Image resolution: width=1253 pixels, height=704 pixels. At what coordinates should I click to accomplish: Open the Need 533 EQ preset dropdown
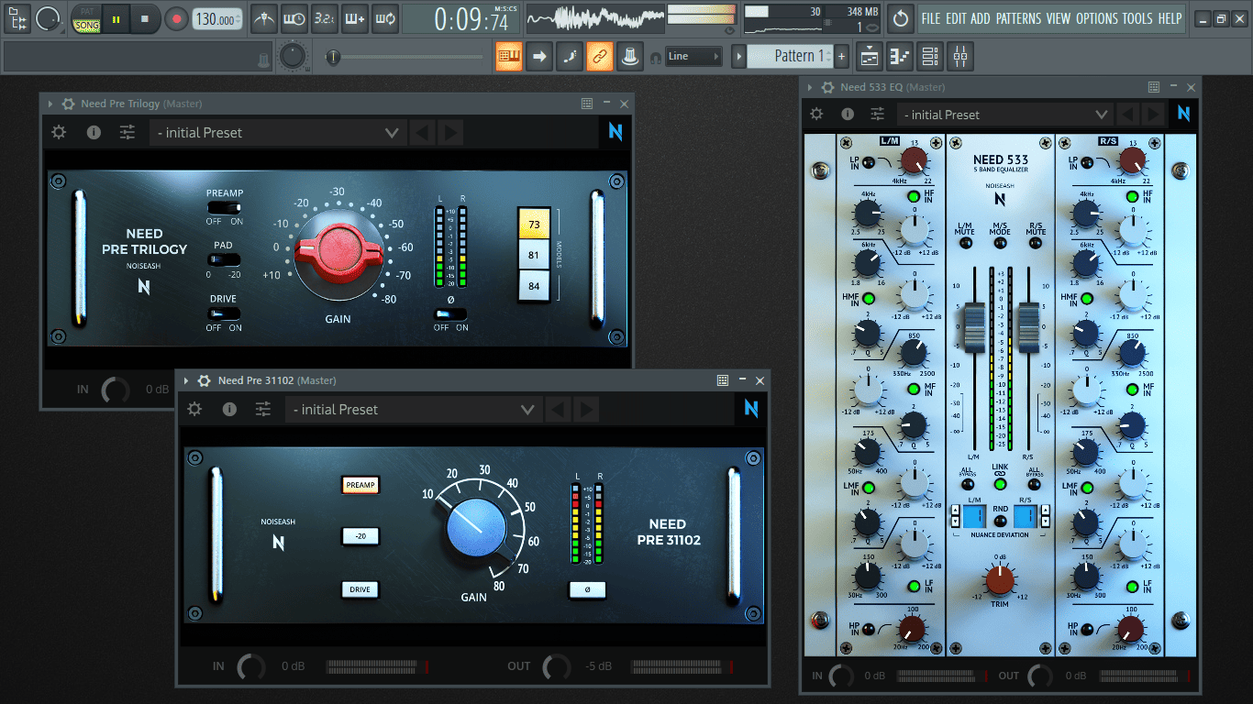click(x=1006, y=114)
